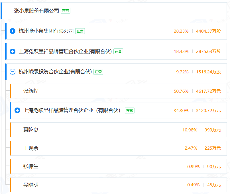Screen dimensions: 230x194
Task: Select shareholder 夏乾良
Action: 31,130
